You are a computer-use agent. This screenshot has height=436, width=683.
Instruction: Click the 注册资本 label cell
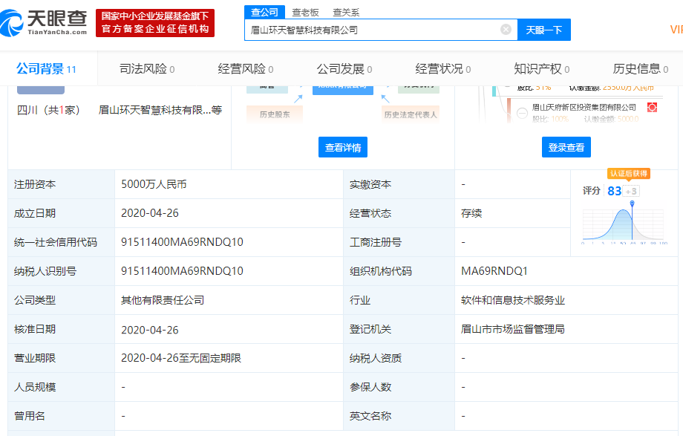coord(62,184)
